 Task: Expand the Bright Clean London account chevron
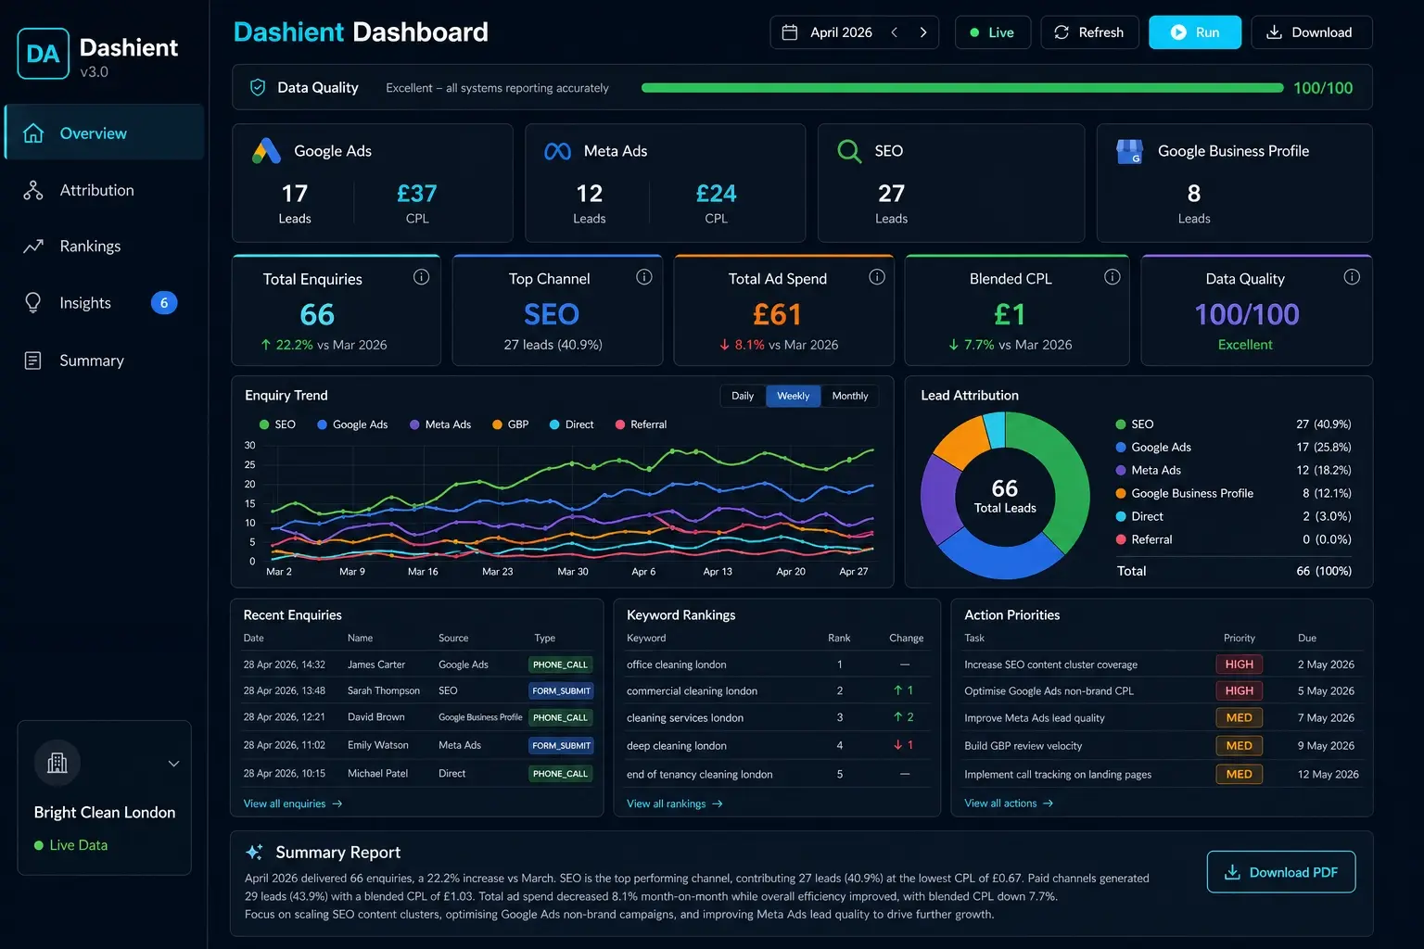pyautogui.click(x=173, y=764)
